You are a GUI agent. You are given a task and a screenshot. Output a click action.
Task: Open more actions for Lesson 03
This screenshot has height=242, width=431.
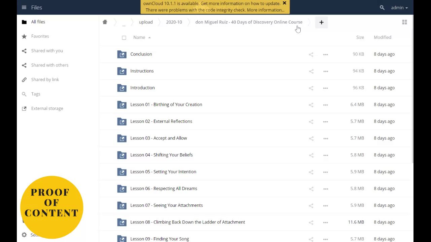coord(325,138)
